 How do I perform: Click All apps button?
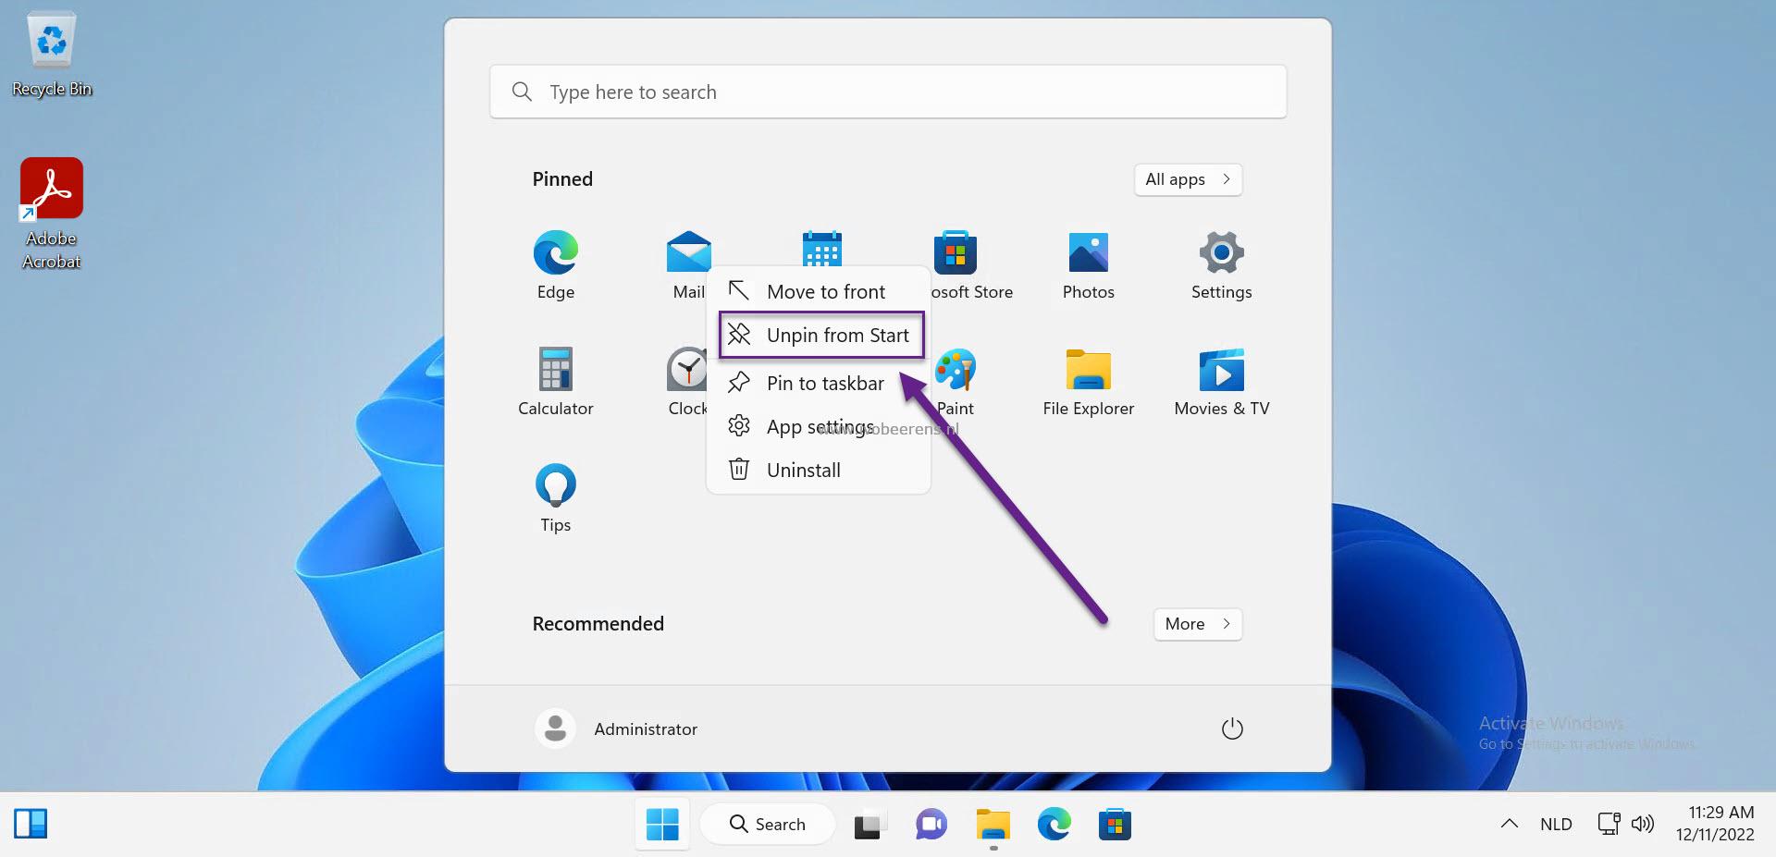(x=1188, y=179)
